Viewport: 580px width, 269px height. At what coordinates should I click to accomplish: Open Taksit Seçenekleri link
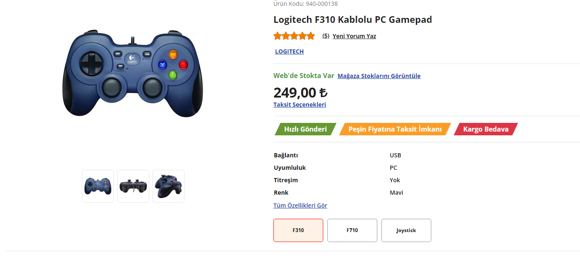coord(300,105)
